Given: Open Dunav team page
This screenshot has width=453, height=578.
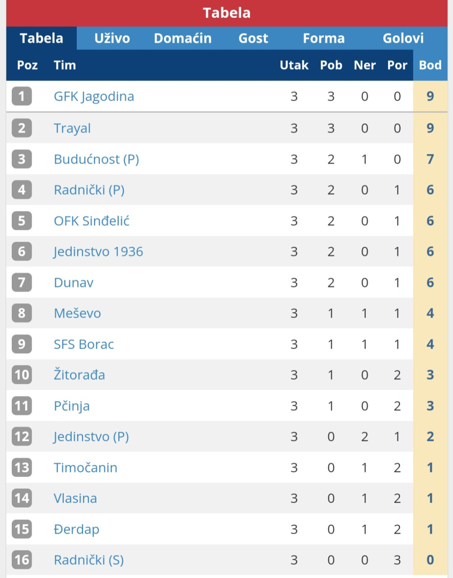Looking at the screenshot, I should 74,283.
